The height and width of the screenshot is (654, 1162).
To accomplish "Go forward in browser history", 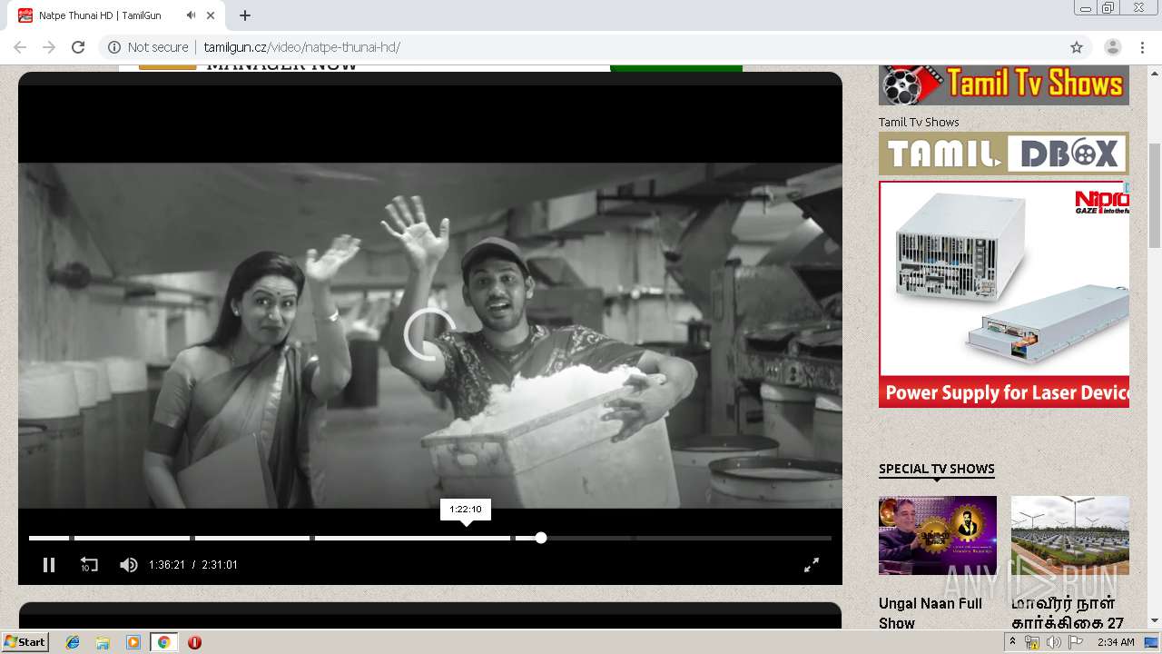I will (49, 47).
